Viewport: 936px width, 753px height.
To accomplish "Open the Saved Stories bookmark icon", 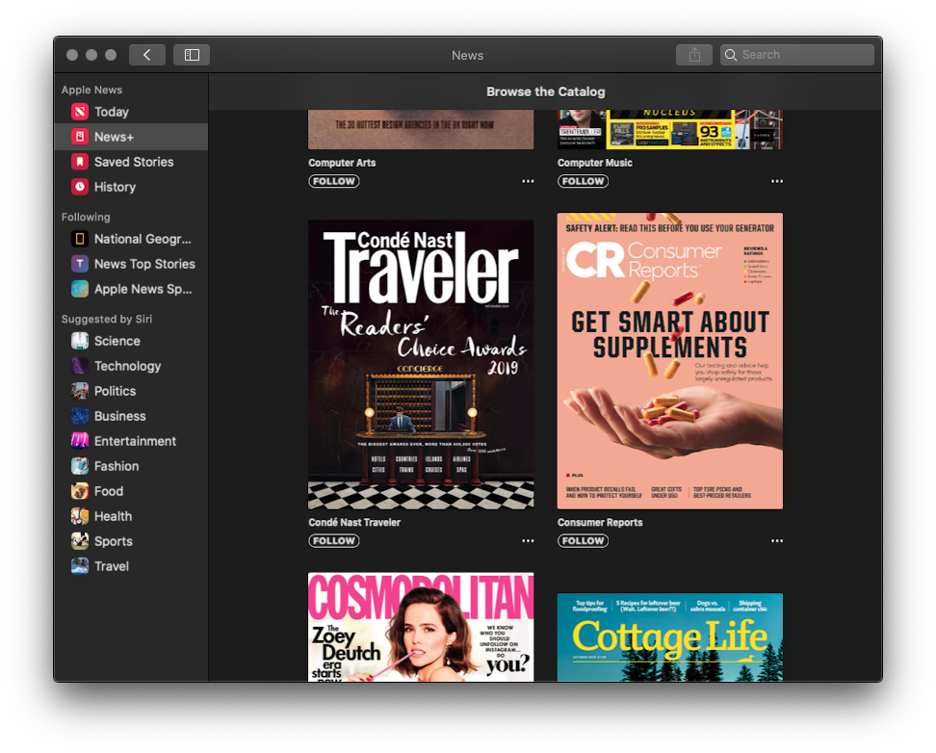I will pos(80,162).
